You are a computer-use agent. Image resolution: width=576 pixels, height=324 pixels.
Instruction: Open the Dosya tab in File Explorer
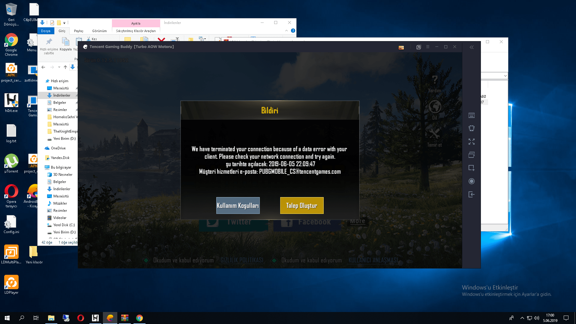click(46, 31)
